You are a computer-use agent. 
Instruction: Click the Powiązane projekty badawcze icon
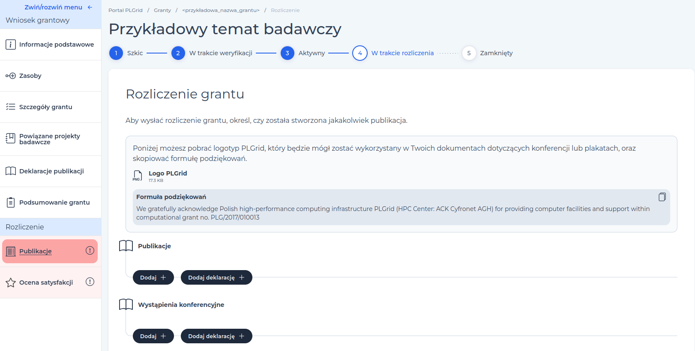[x=11, y=138]
